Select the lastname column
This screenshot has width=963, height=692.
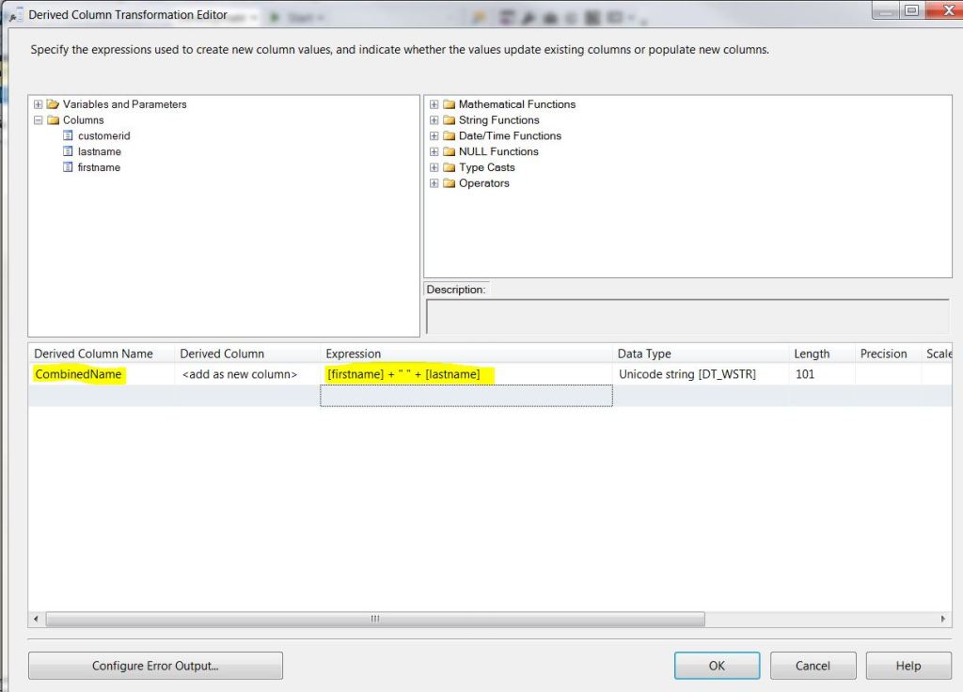click(x=100, y=151)
